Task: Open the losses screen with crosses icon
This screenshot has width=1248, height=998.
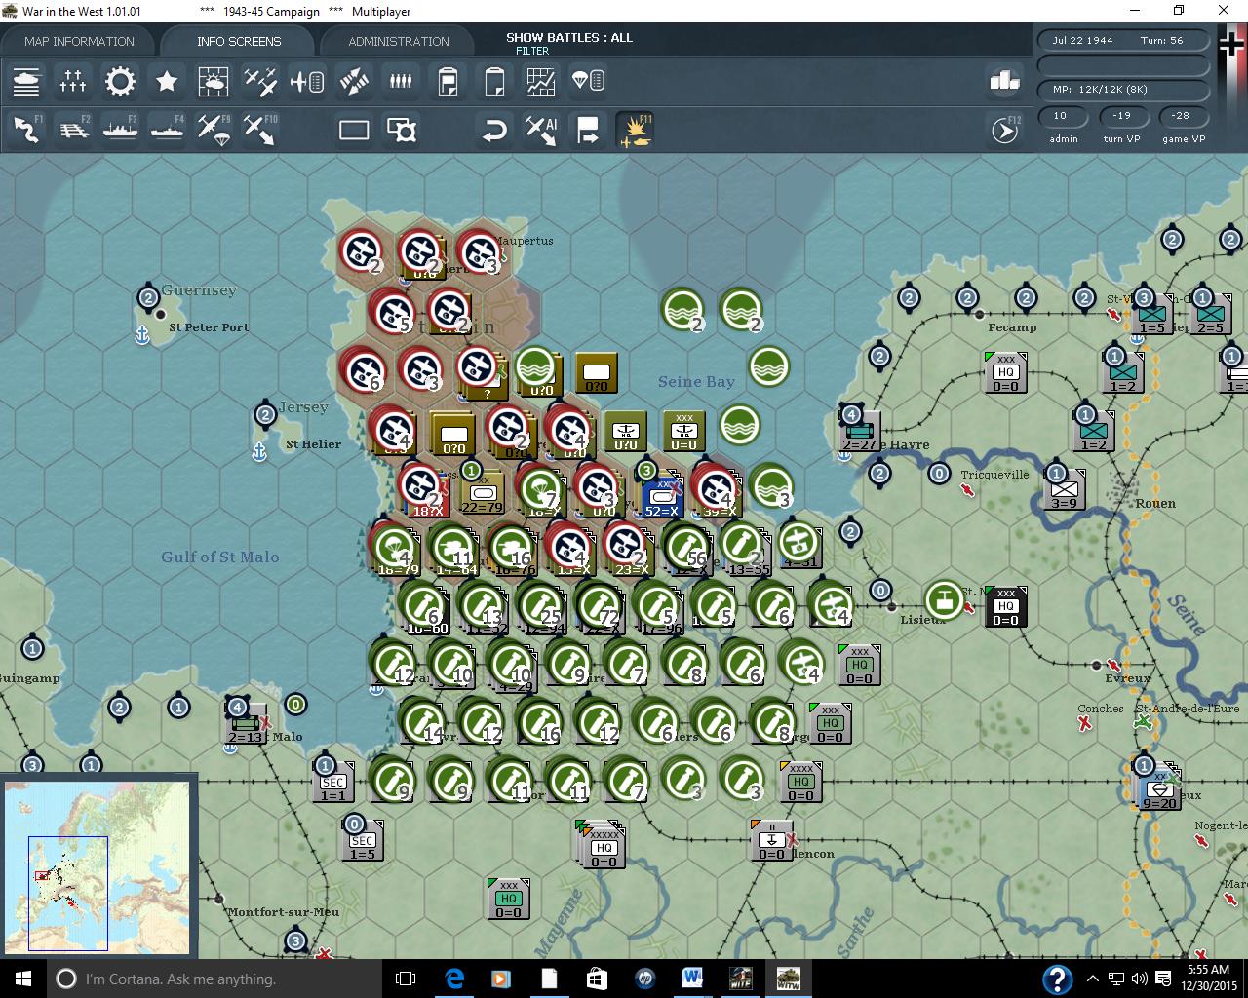Action: point(73,81)
